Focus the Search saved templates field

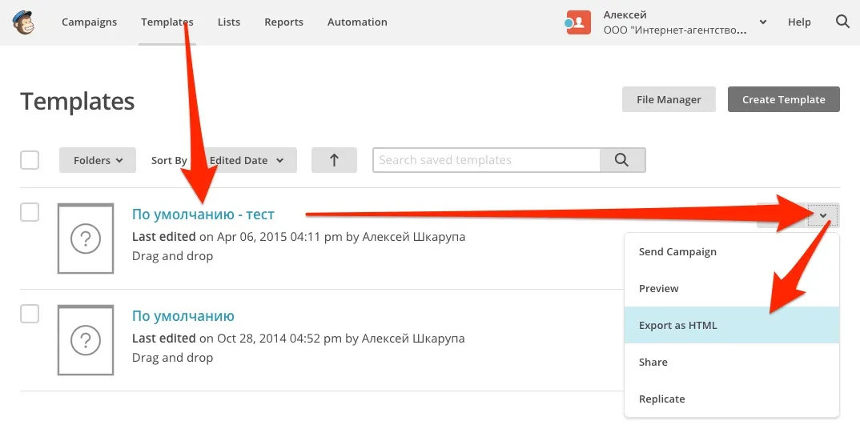486,160
